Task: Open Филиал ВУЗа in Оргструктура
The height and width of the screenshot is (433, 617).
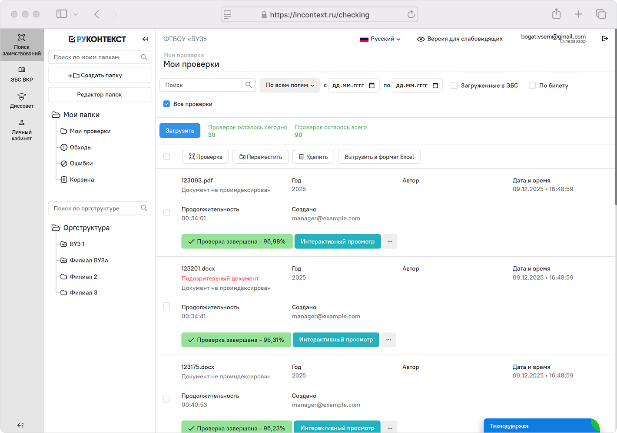Action: coord(89,261)
